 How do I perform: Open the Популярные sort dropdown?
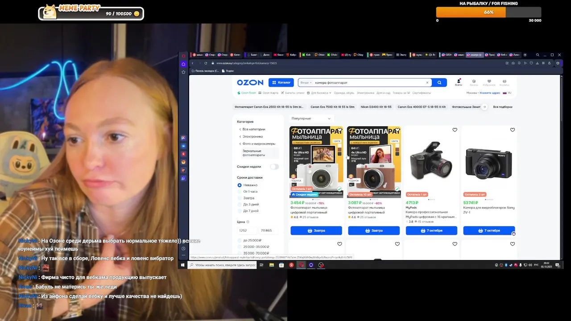coord(311,119)
